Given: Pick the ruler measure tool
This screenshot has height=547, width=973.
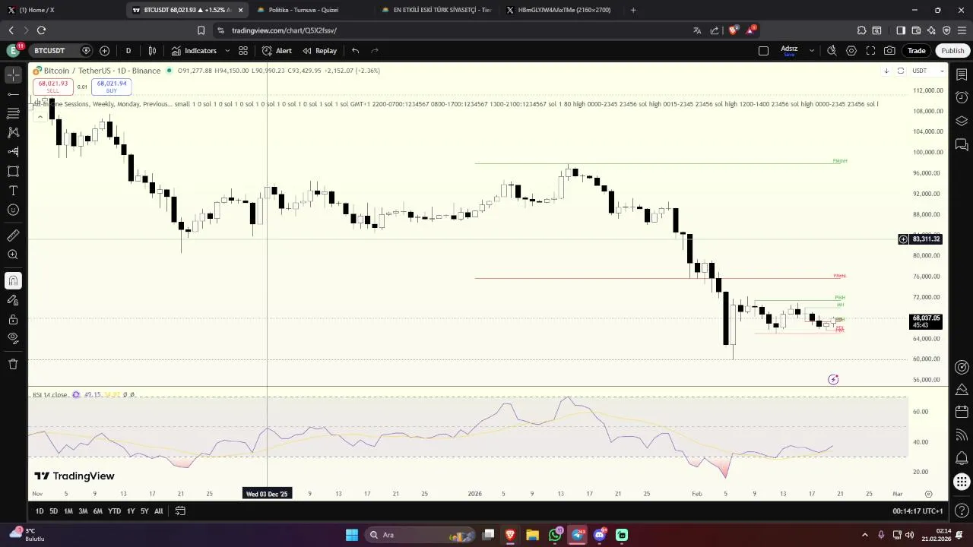Looking at the screenshot, I should click(13, 236).
